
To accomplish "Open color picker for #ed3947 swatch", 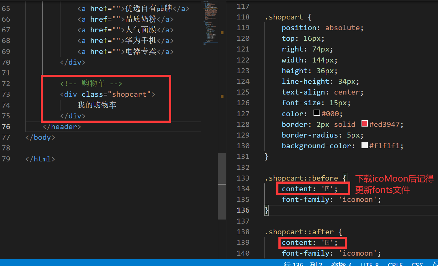I will tap(364, 124).
